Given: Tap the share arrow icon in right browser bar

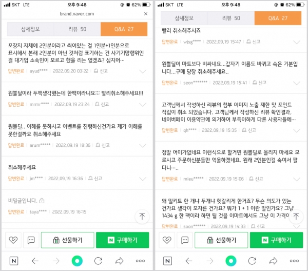Looking at the screenshot, I should click(x=273, y=261).
